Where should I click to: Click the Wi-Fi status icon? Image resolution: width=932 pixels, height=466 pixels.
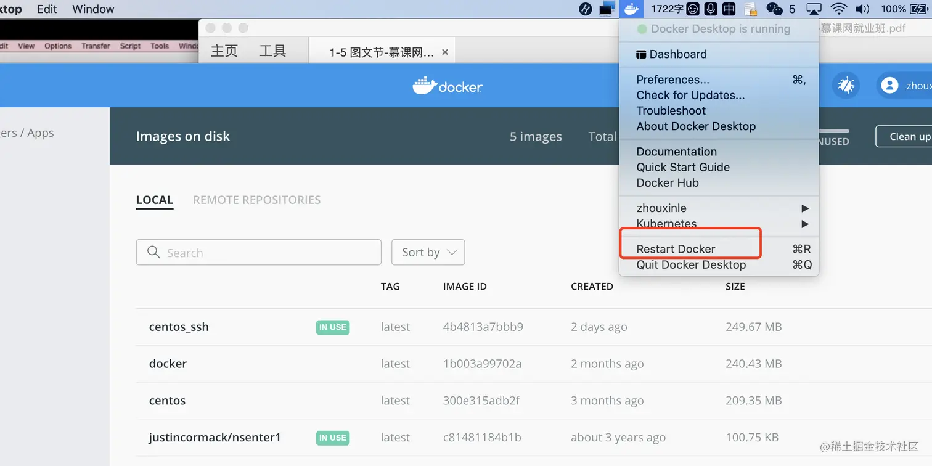(x=838, y=9)
